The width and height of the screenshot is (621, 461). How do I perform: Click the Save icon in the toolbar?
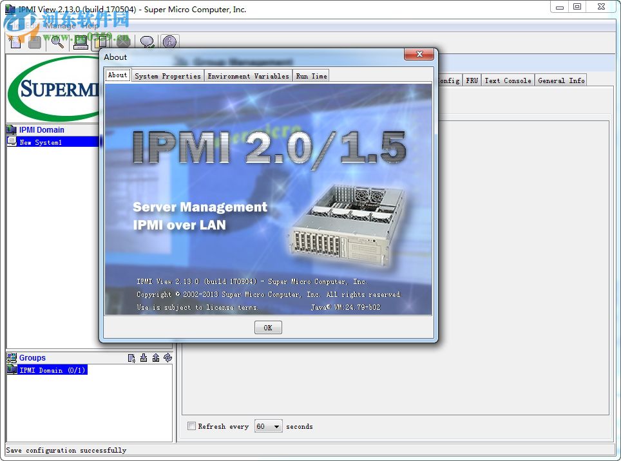(x=34, y=42)
